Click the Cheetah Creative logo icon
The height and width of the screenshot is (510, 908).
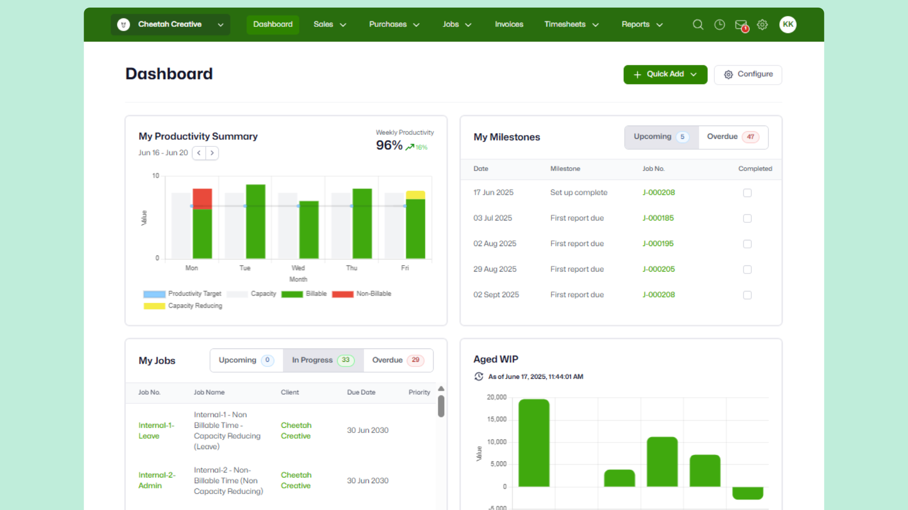tap(123, 25)
